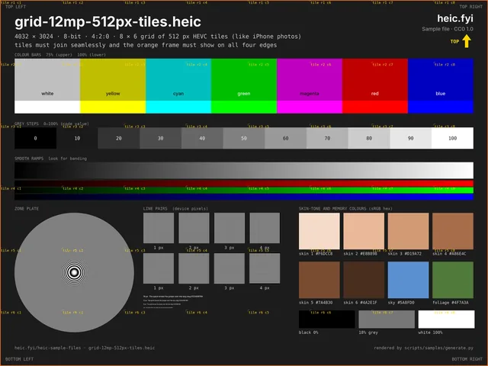This screenshot has height=366, width=488.
Task: Click the 'tile r6 c3' marker label
Action: (x=135, y=312)
